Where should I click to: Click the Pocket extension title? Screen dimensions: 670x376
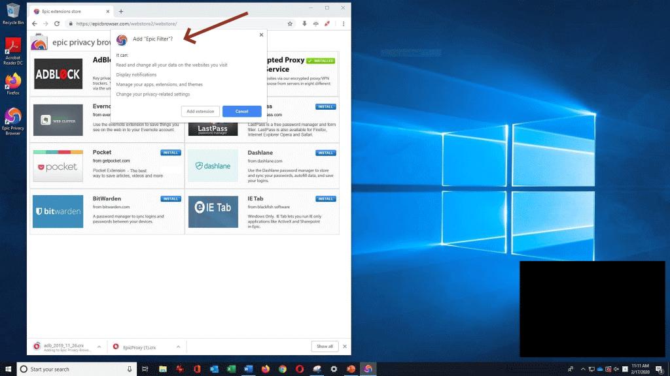[101, 152]
